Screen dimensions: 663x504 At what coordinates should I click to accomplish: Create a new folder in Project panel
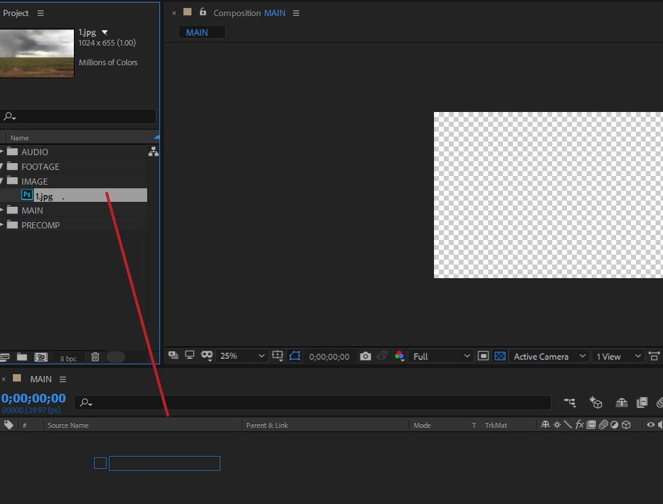pos(22,357)
